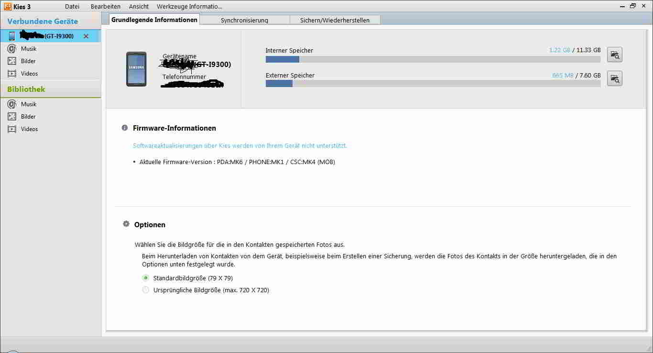Open the Bearbeiten menu
Viewport: 653px width, 353px height.
click(106, 6)
